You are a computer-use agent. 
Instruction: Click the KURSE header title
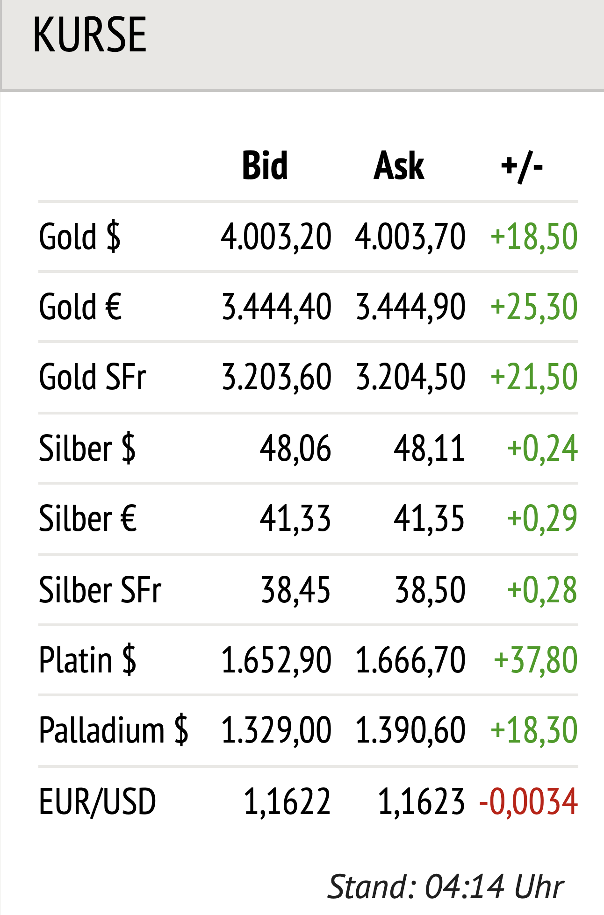pos(89,35)
